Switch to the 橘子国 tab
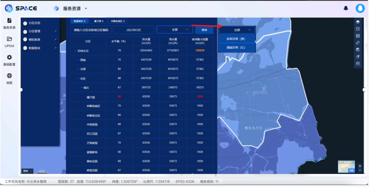The height and width of the screenshot is (187, 369). [98, 21]
